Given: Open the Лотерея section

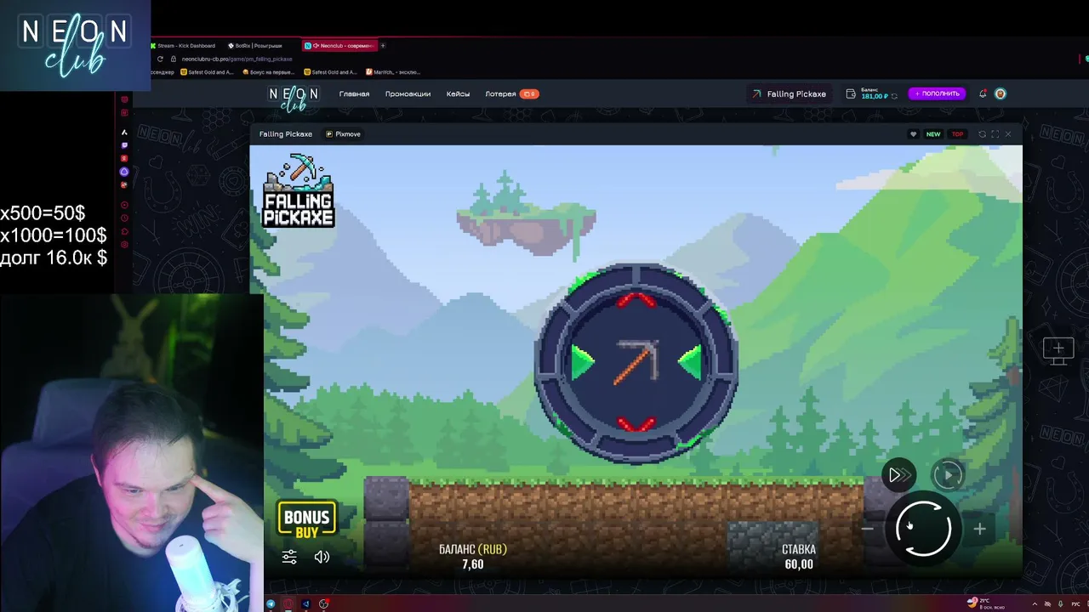Looking at the screenshot, I should coord(500,94).
